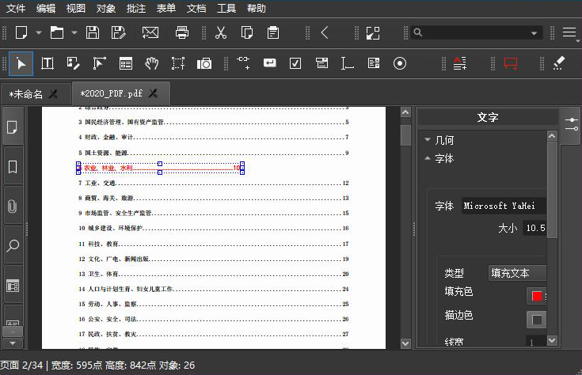The height and width of the screenshot is (375, 582).
Task: Open the 表单 menu
Action: 166,8
